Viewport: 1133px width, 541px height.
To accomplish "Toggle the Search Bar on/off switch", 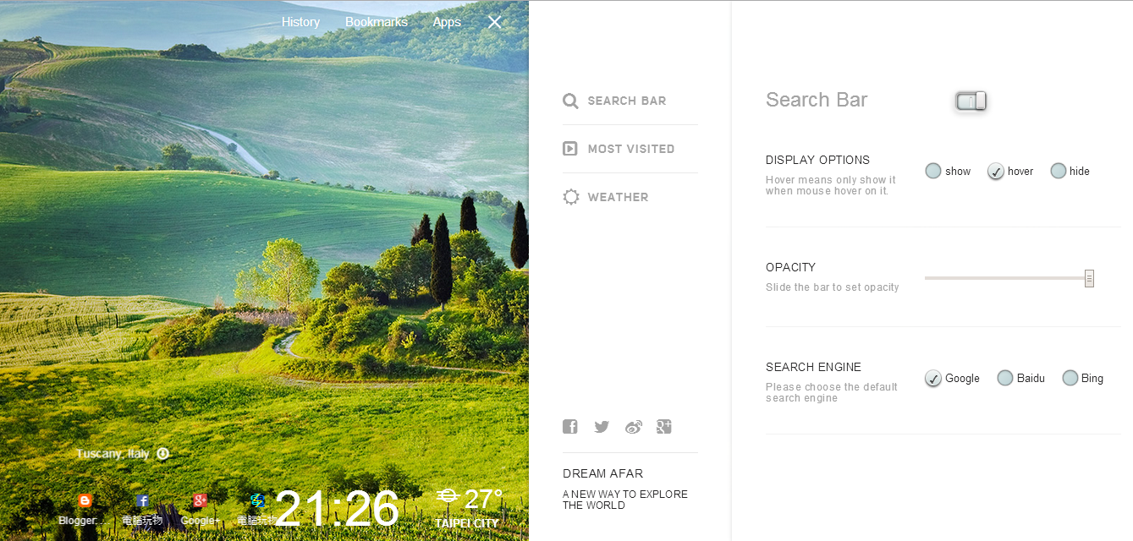I will [x=971, y=101].
